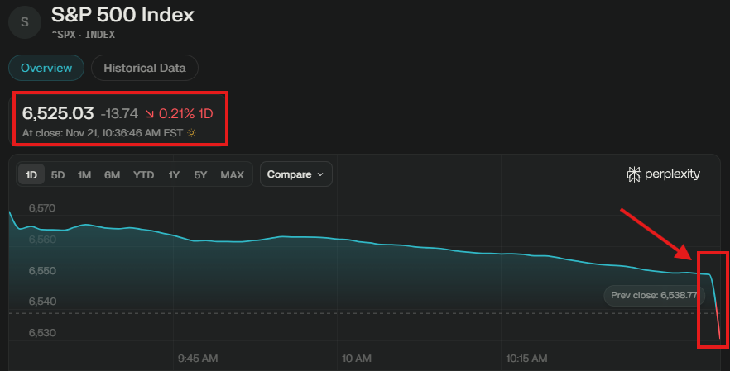Viewport: 730px width, 371px height.
Task: Open the Compare dropdown
Action: point(296,174)
